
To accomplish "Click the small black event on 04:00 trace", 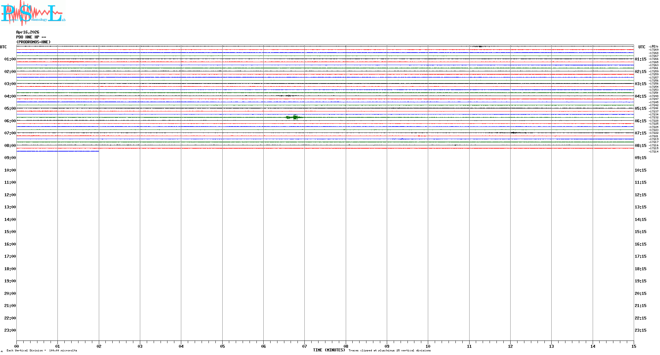I will click(288, 96).
